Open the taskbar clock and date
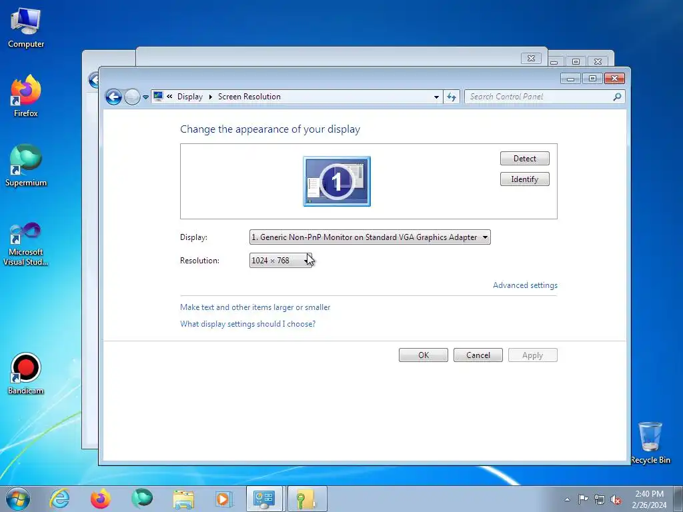Viewport: 683px width, 512px height. [649, 499]
